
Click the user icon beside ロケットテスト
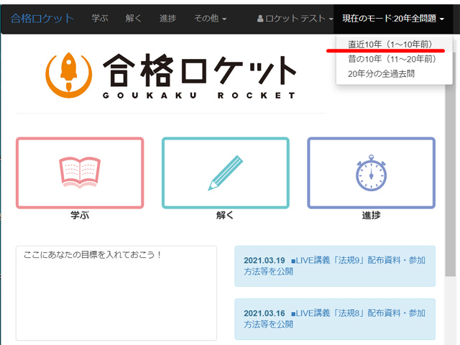pyautogui.click(x=260, y=19)
